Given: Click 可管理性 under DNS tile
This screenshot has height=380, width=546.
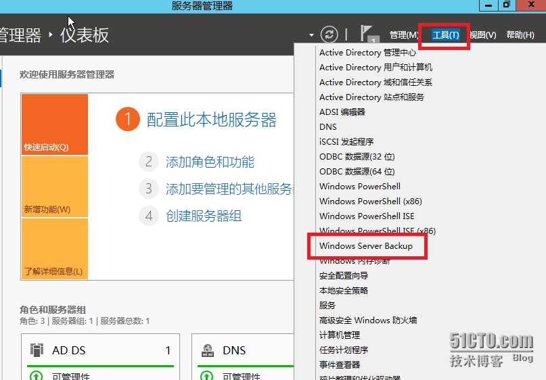Looking at the screenshot, I should click(242, 376).
